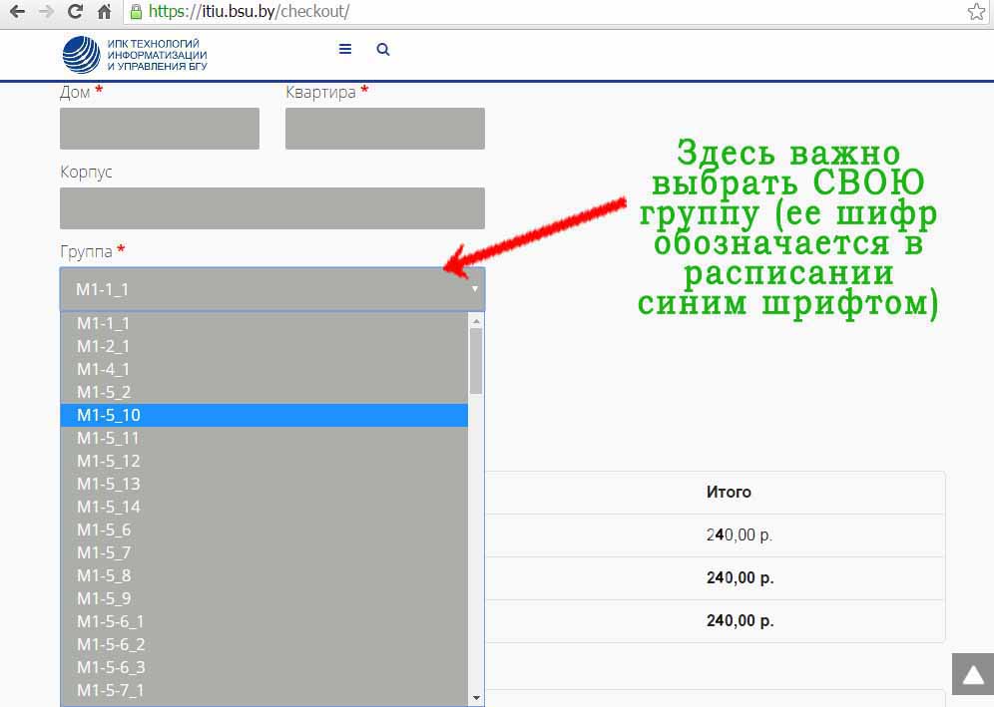Select group M1-5_14 option
994x707 pixels.
click(x=263, y=507)
